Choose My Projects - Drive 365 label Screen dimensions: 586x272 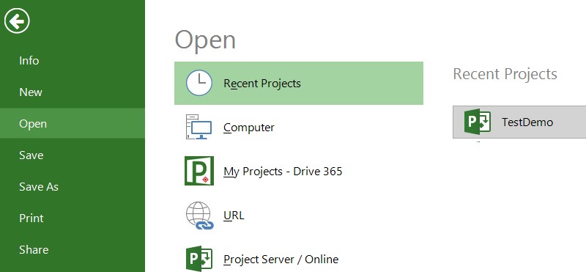click(283, 172)
